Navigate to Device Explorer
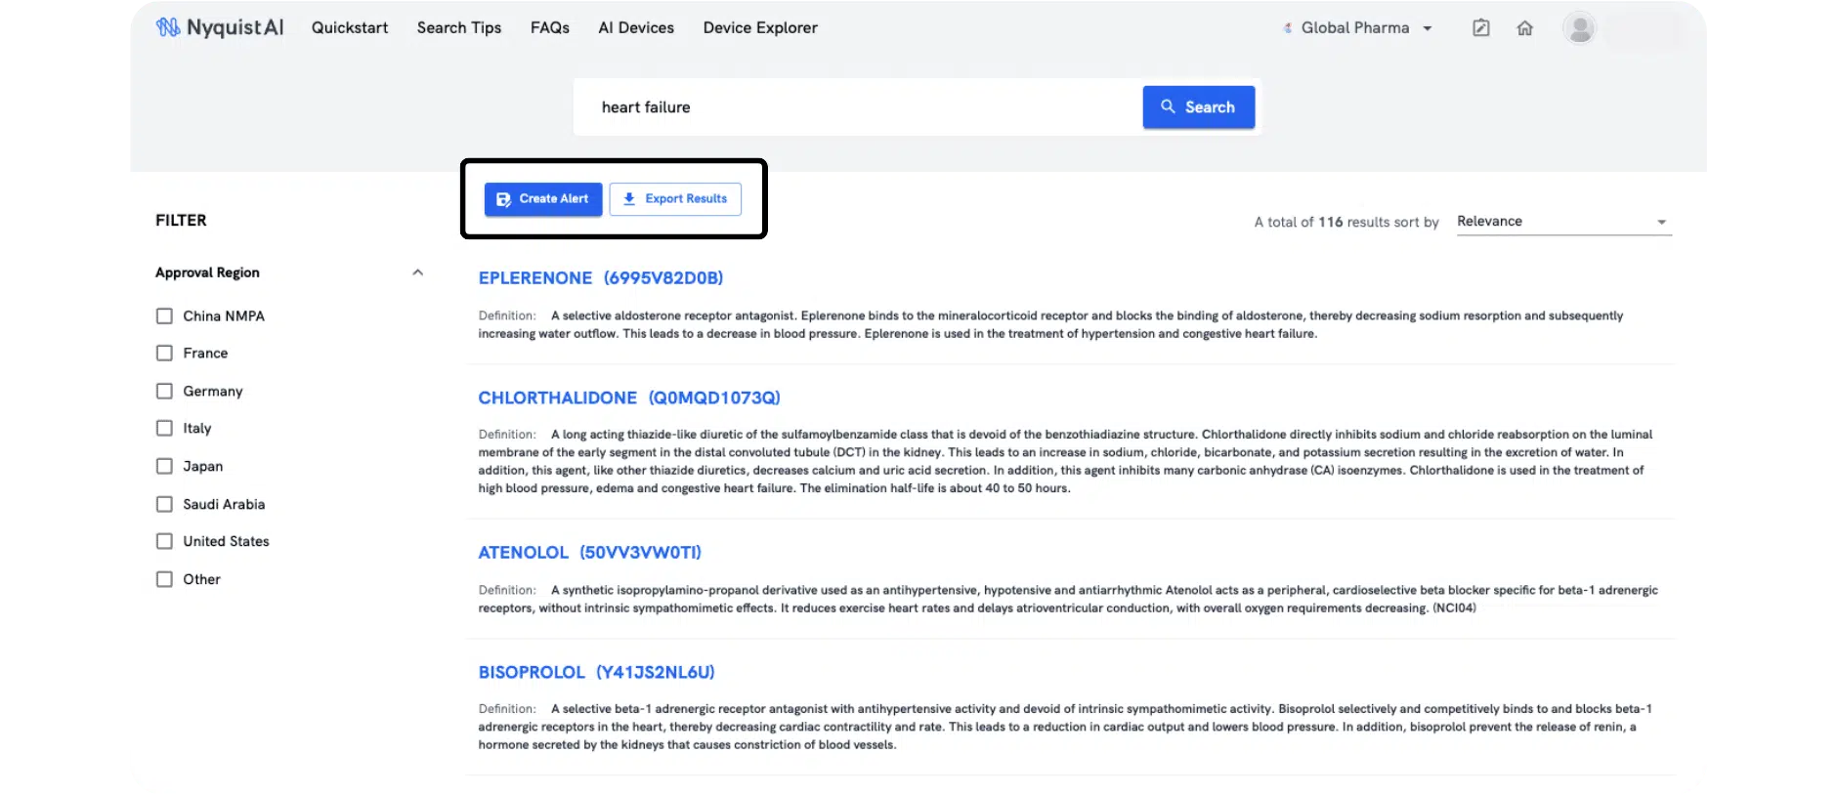The width and height of the screenshot is (1837, 795). (x=760, y=28)
